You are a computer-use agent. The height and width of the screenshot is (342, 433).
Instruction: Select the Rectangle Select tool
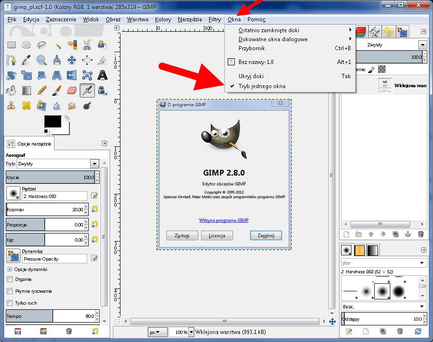pyautogui.click(x=11, y=45)
